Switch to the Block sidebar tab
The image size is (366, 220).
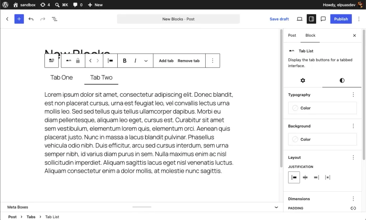click(x=310, y=35)
